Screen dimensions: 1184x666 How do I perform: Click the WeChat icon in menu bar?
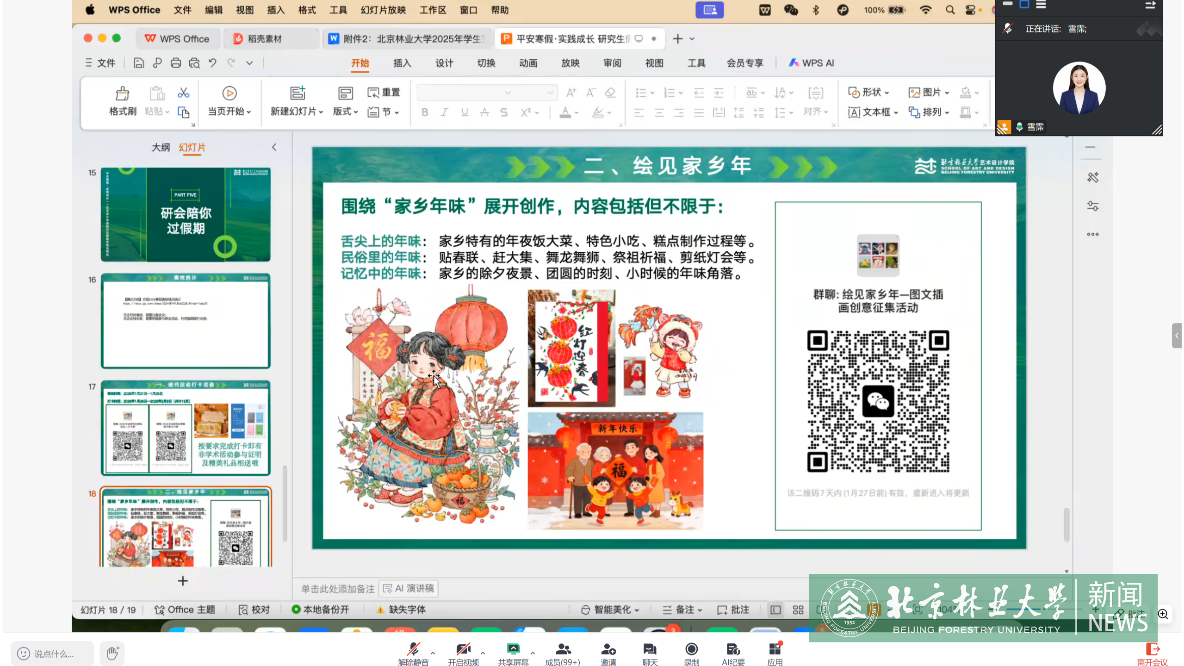coord(791,10)
